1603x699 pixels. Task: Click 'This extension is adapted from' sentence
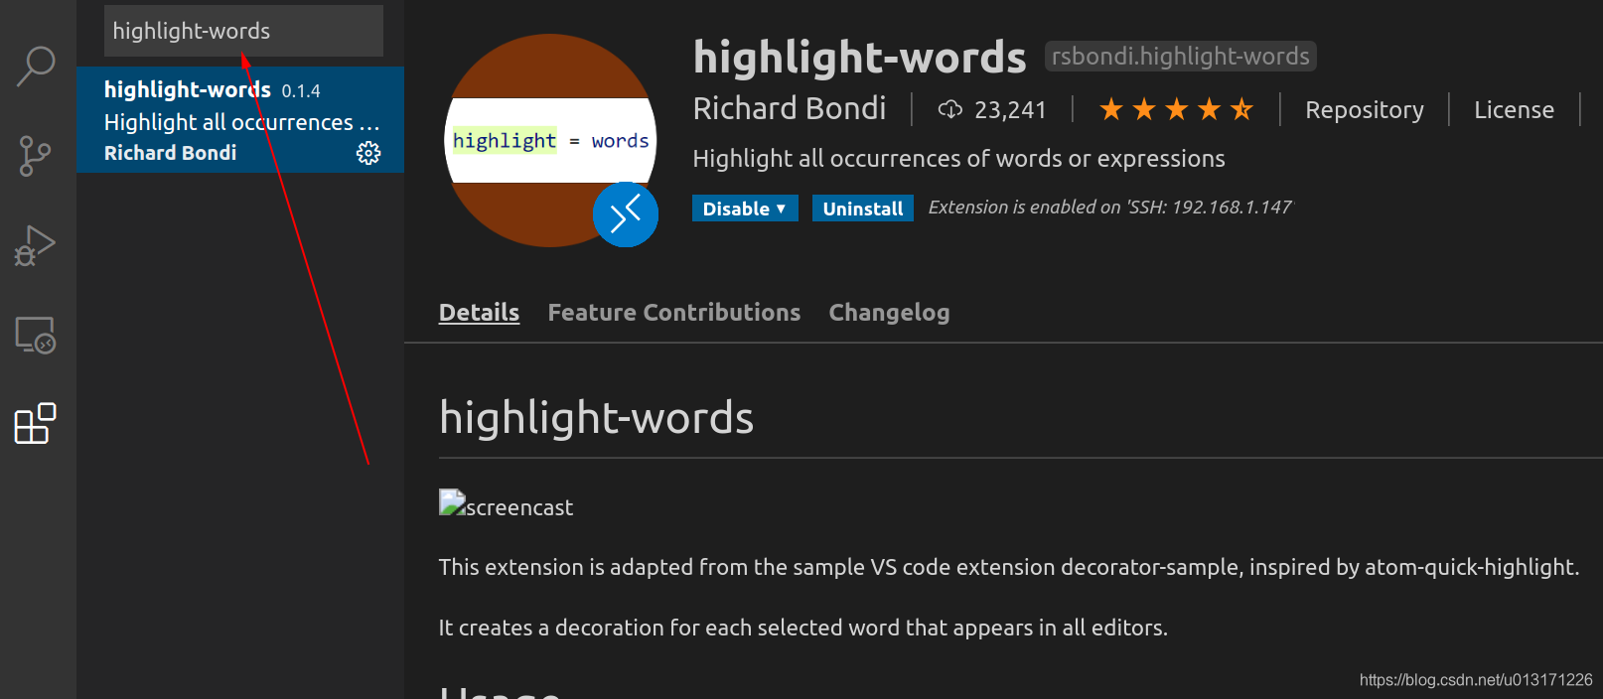1009,568
